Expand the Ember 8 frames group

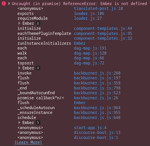click(19, 23)
